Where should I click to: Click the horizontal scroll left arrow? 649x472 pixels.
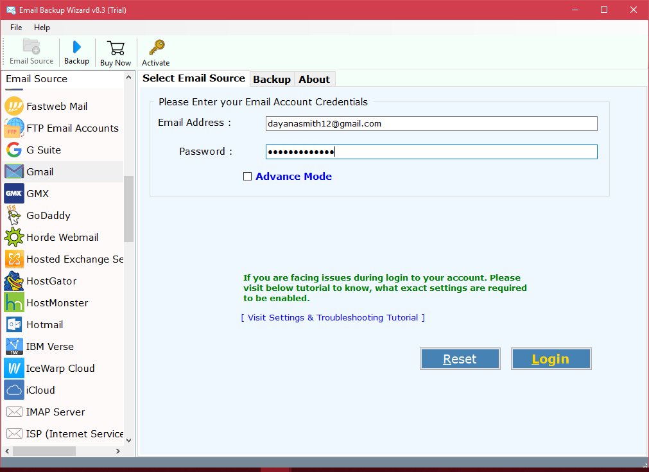(7, 451)
